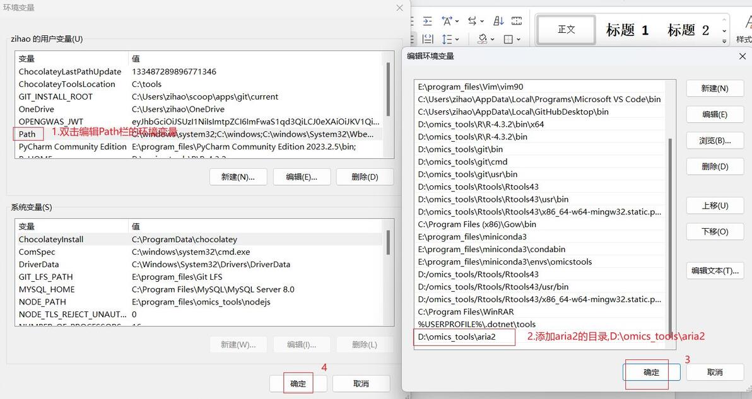Click 编辑(E)... under user variables
Viewport: 752px width, 399px height.
(302, 176)
